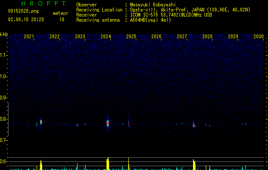Click the HROFFT title text
This screenshot has height=170, width=268.
tap(44, 3)
